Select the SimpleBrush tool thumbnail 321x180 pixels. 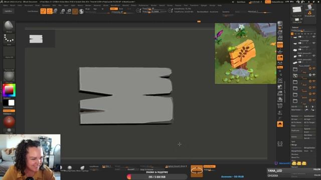click(309, 13)
